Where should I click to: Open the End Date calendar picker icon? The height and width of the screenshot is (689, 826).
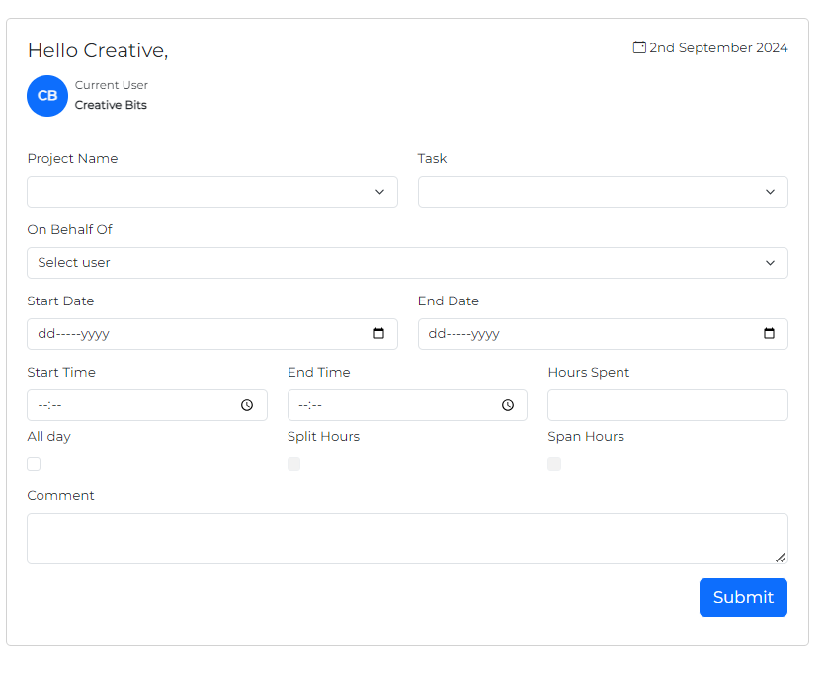coord(769,333)
